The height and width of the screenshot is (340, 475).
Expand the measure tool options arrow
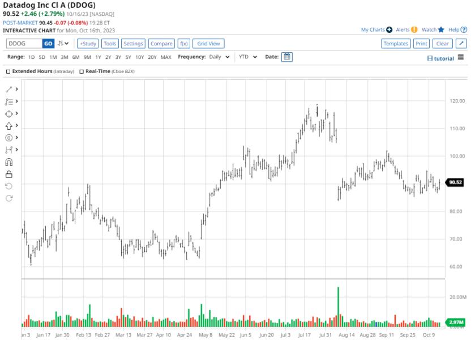[x=16, y=150]
